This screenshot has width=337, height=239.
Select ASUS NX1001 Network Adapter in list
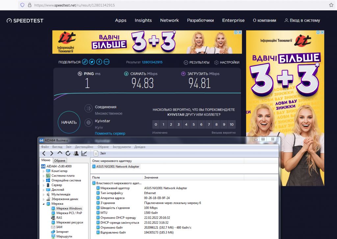(x=116, y=166)
